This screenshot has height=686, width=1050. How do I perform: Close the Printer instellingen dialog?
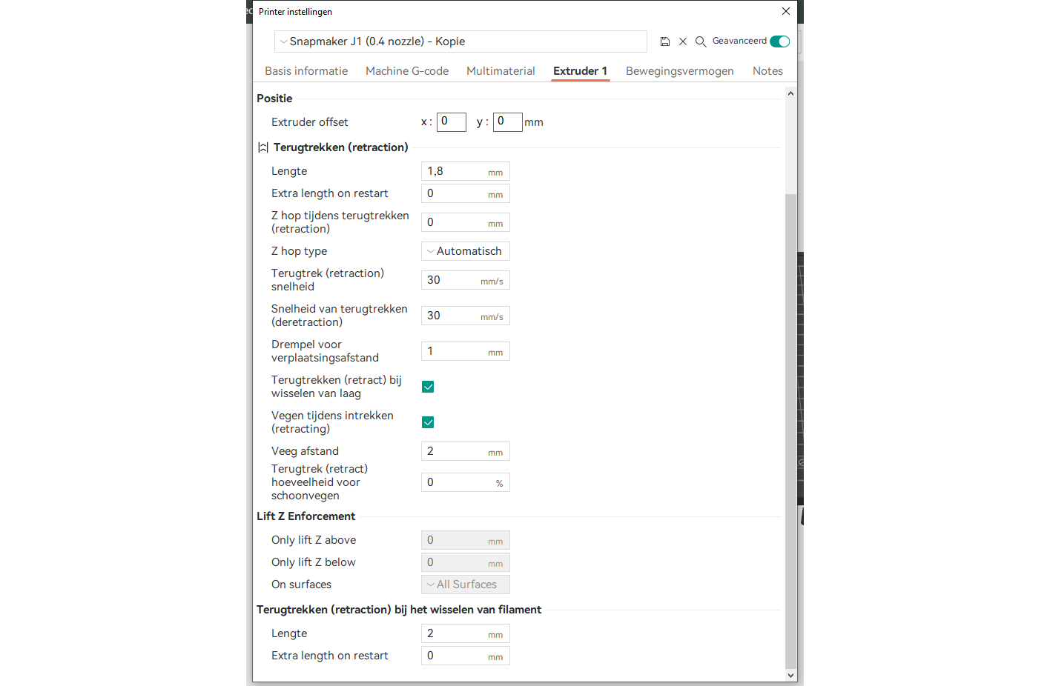pos(786,11)
